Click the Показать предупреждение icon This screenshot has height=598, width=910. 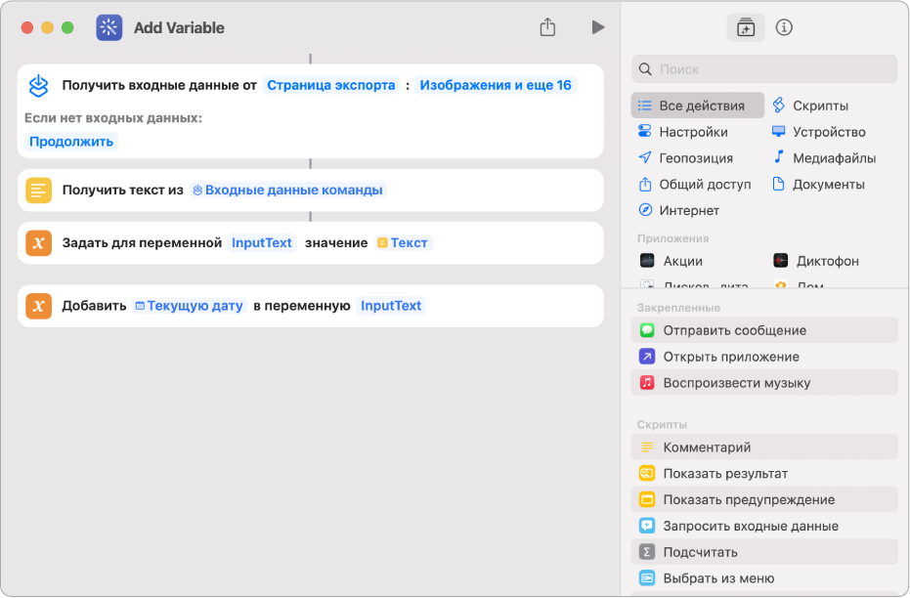[646, 499]
